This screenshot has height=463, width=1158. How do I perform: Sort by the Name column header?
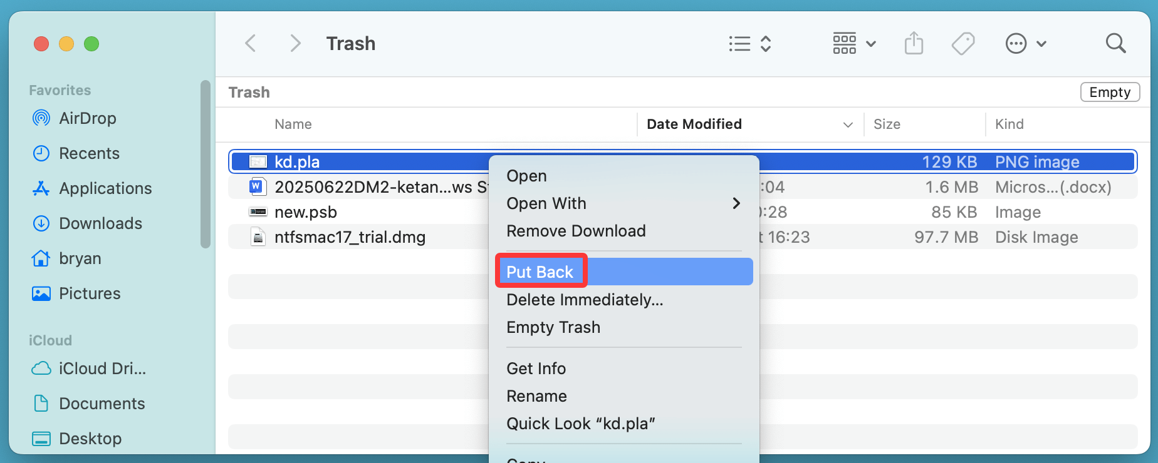tap(293, 124)
